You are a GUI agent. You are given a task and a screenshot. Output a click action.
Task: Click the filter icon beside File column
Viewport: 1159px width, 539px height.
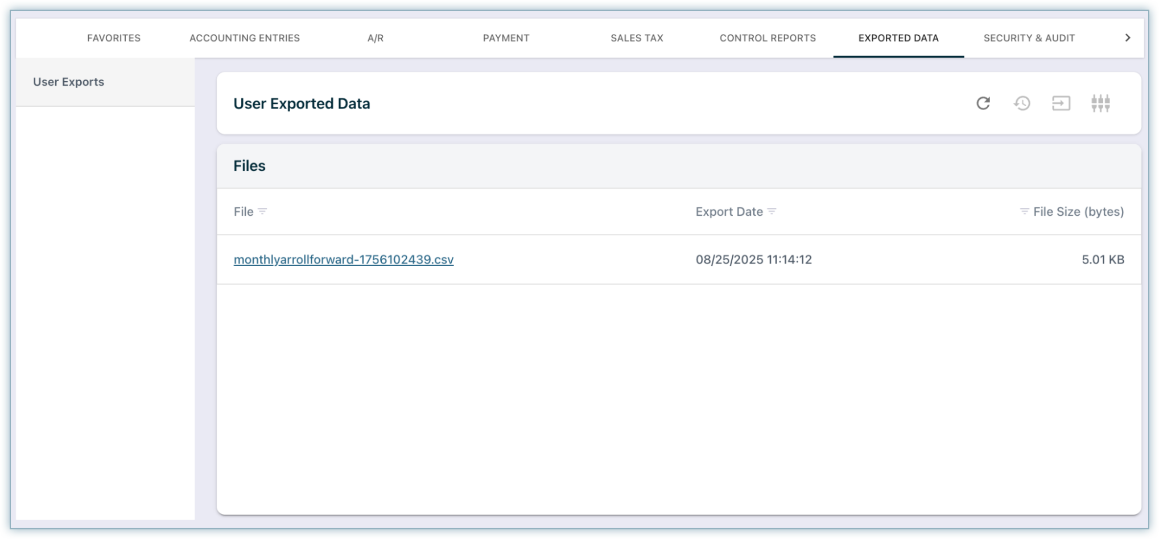pyautogui.click(x=262, y=211)
